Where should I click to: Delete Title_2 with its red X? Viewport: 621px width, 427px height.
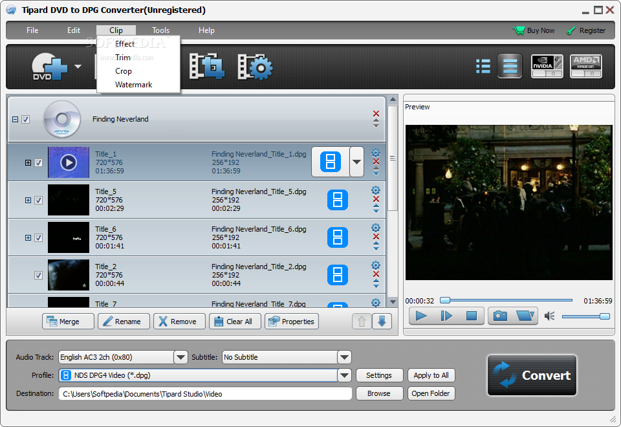(376, 274)
